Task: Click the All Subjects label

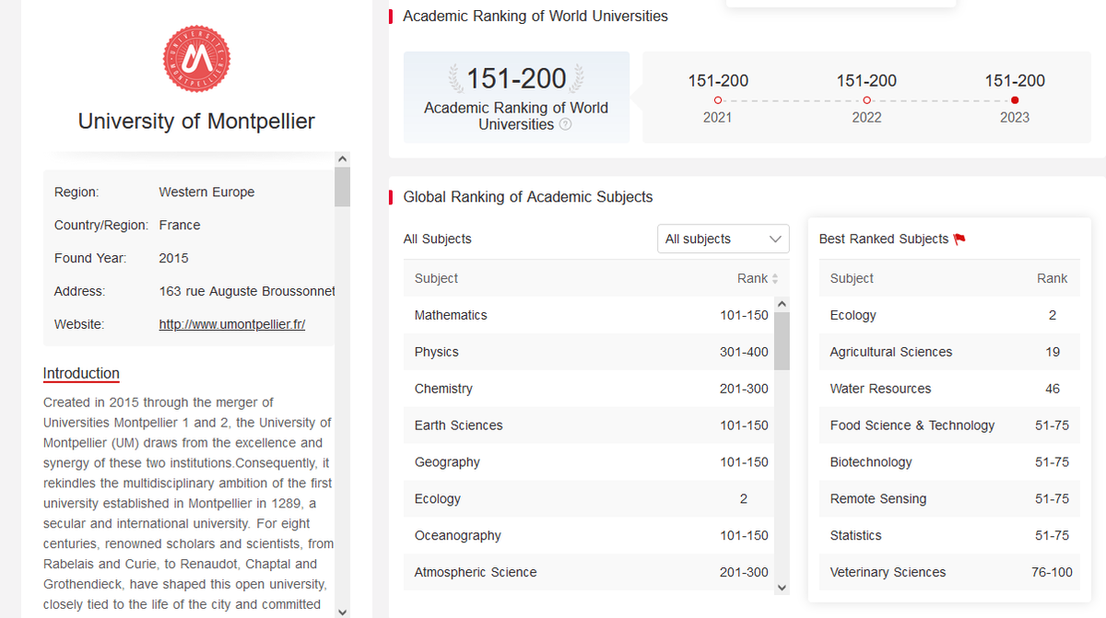Action: coord(438,239)
